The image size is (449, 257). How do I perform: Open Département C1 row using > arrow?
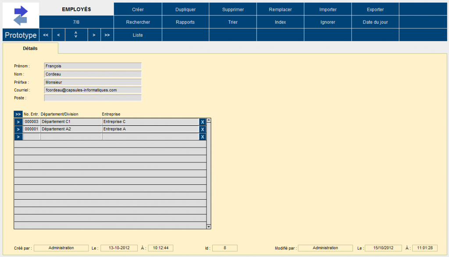pyautogui.click(x=18, y=122)
